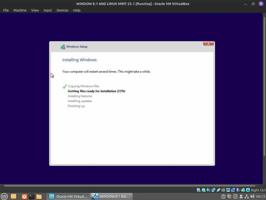Click the audio indicator in VirtualBox status bar
This screenshot has width=266, height=200.
click(x=209, y=190)
